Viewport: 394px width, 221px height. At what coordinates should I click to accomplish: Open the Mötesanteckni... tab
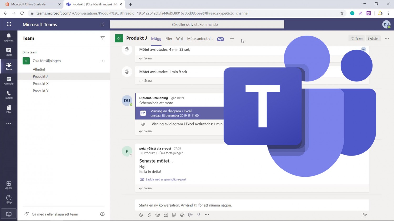200,39
